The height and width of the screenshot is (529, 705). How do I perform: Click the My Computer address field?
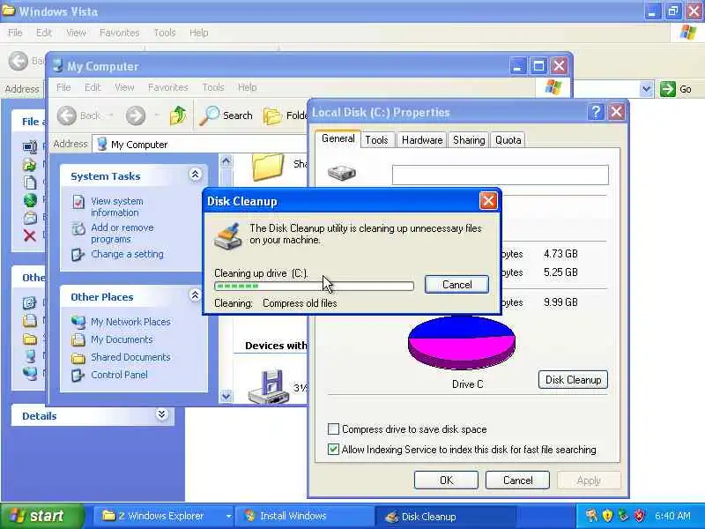tap(200, 144)
